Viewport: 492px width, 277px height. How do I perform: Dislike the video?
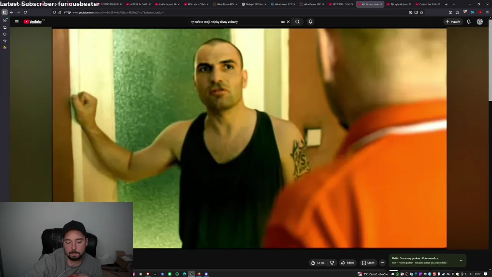point(332,263)
